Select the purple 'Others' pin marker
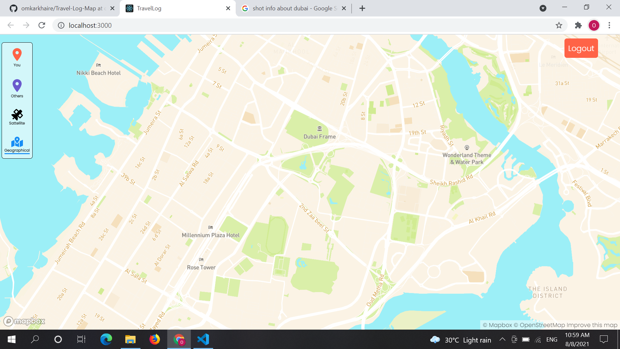 pyautogui.click(x=17, y=86)
